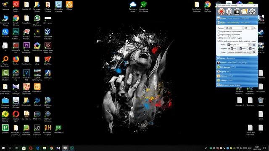Expand the Additional options section
Viewport: 269px width, 151px height.
[237, 85]
